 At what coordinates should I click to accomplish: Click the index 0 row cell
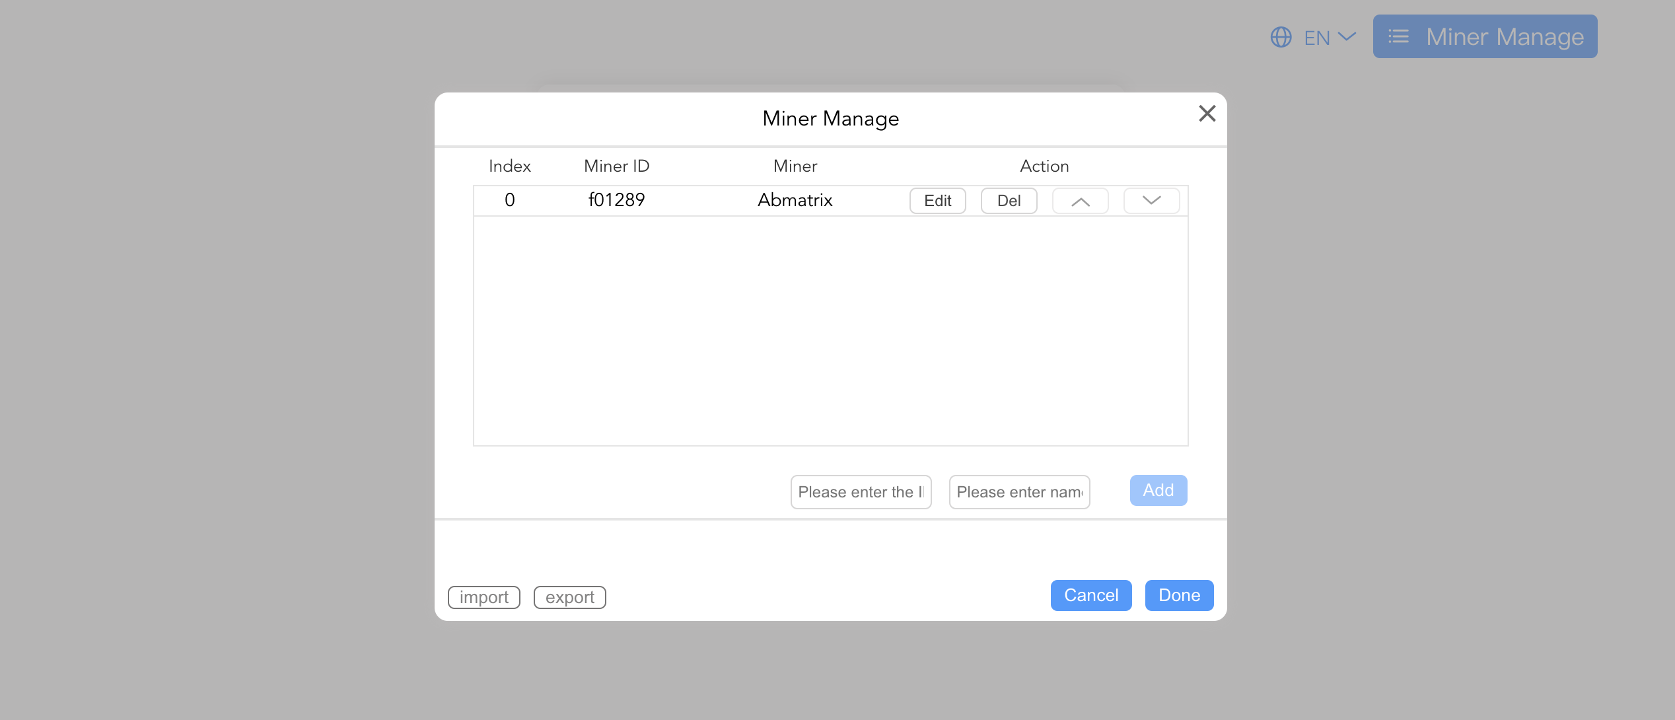[509, 200]
